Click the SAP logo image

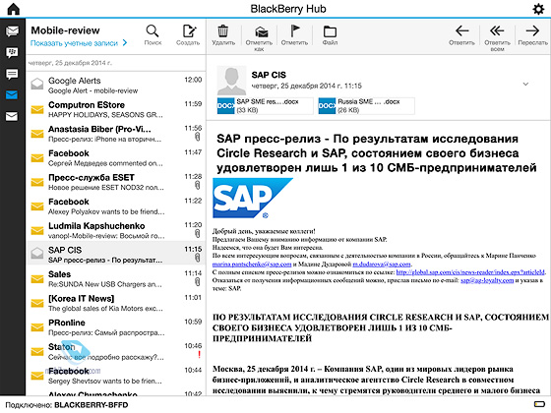click(252, 198)
